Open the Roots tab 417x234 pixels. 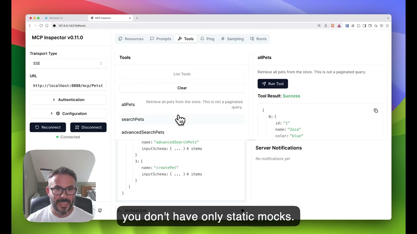pos(258,39)
